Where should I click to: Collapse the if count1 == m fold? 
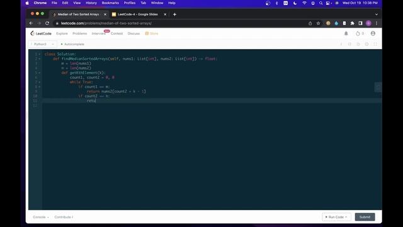click(39, 87)
